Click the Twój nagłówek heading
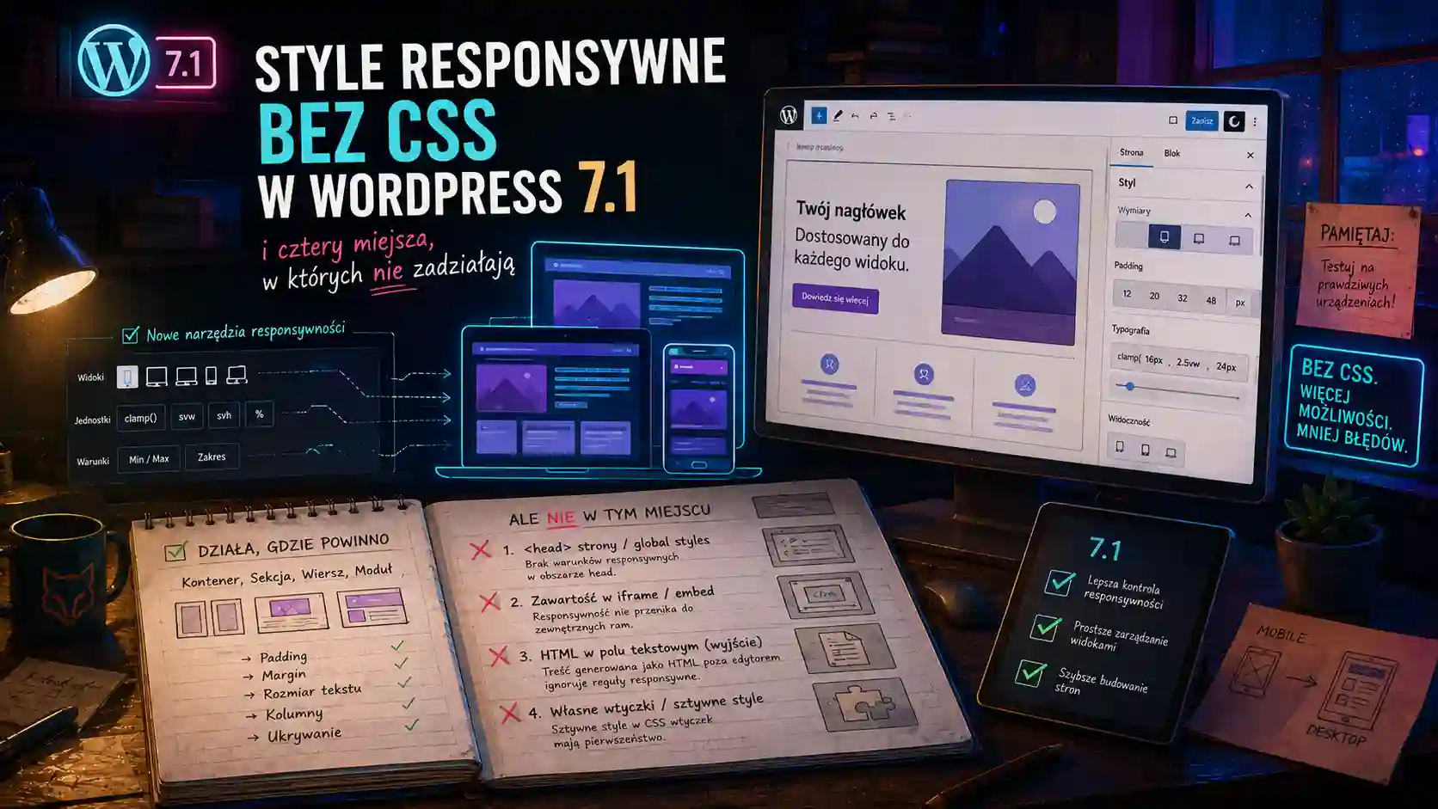 (851, 211)
